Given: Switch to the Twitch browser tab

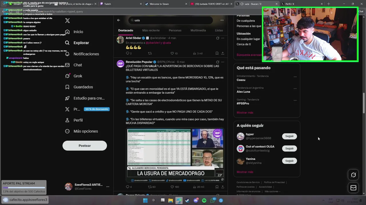Looking at the screenshot, I should coord(120,4).
